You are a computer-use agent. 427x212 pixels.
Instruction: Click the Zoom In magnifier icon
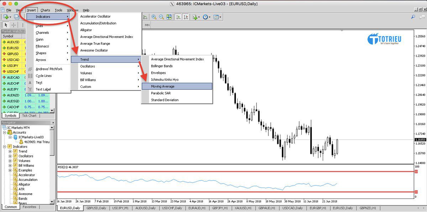pos(154,17)
